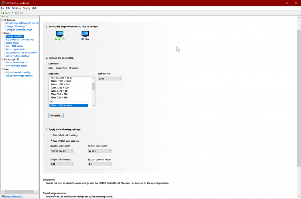Open Desktop color depth dropdown
This screenshot has height=199, width=301.
[62, 151]
